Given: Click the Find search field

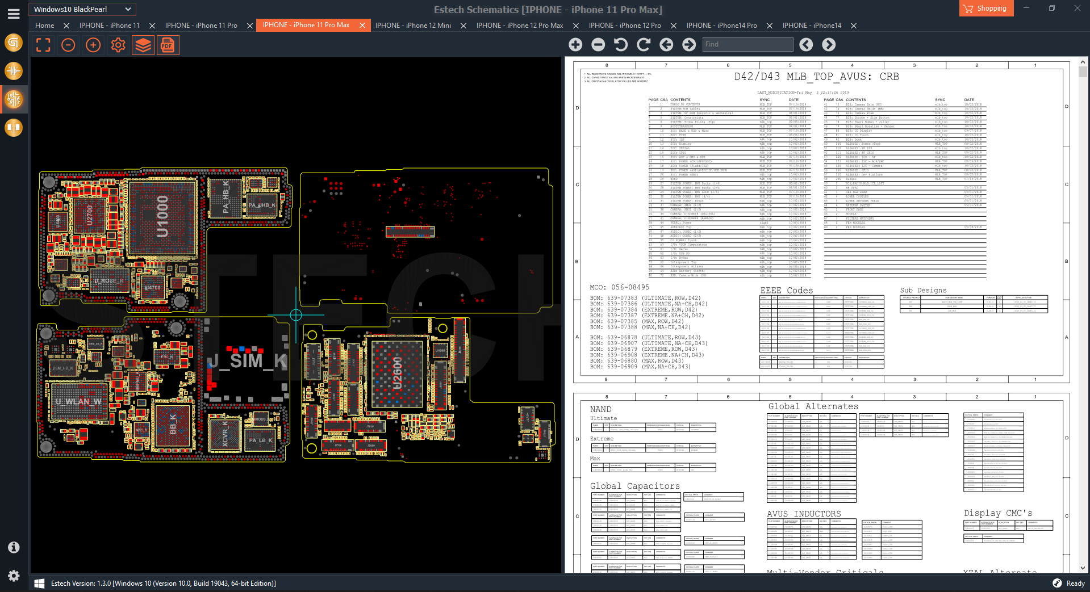Looking at the screenshot, I should point(747,44).
